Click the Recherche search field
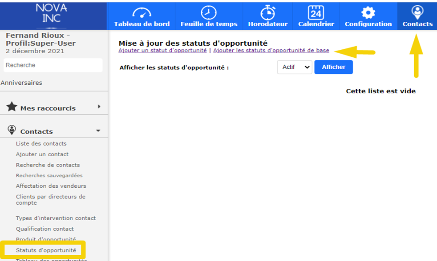This screenshot has height=261, width=437. point(53,65)
